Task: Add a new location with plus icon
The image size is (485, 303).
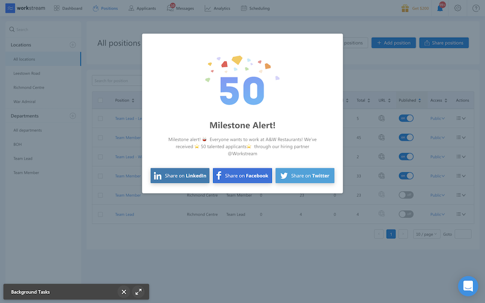Action: pos(73,45)
